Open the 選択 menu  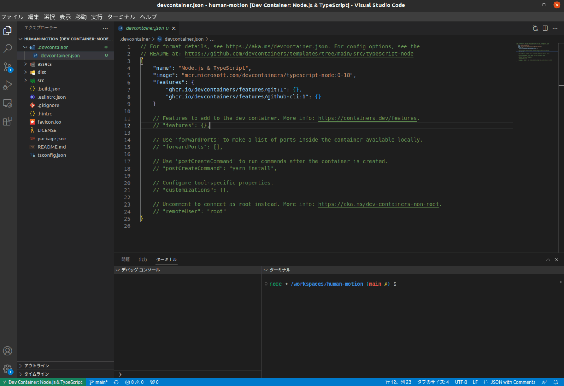click(x=49, y=17)
